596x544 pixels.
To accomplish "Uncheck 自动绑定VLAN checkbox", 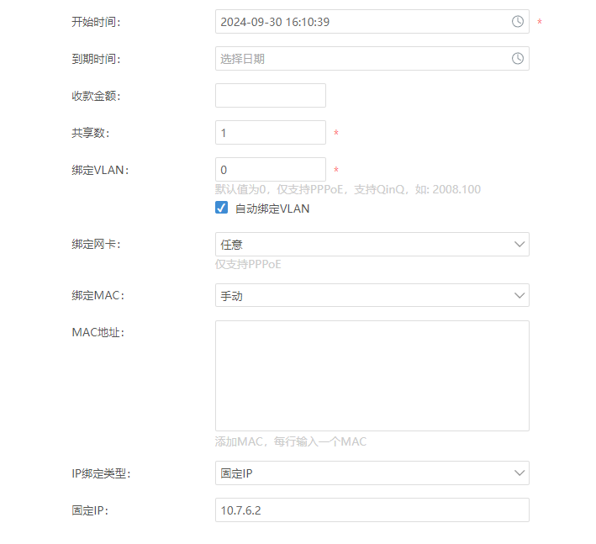I will 221,208.
